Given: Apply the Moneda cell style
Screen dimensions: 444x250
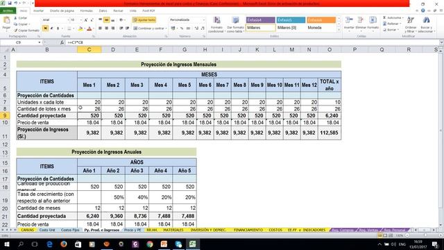Looking at the screenshot, I should click(x=321, y=28).
